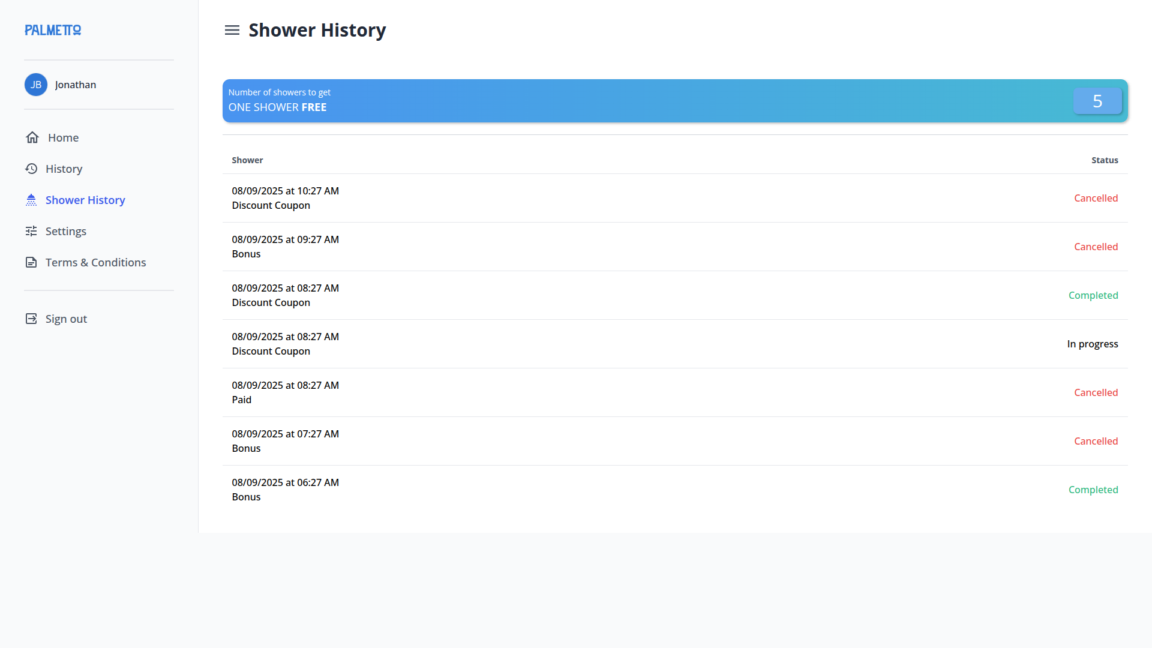The height and width of the screenshot is (648, 1152).
Task: Click Number of showers to get text
Action: pyautogui.click(x=280, y=92)
